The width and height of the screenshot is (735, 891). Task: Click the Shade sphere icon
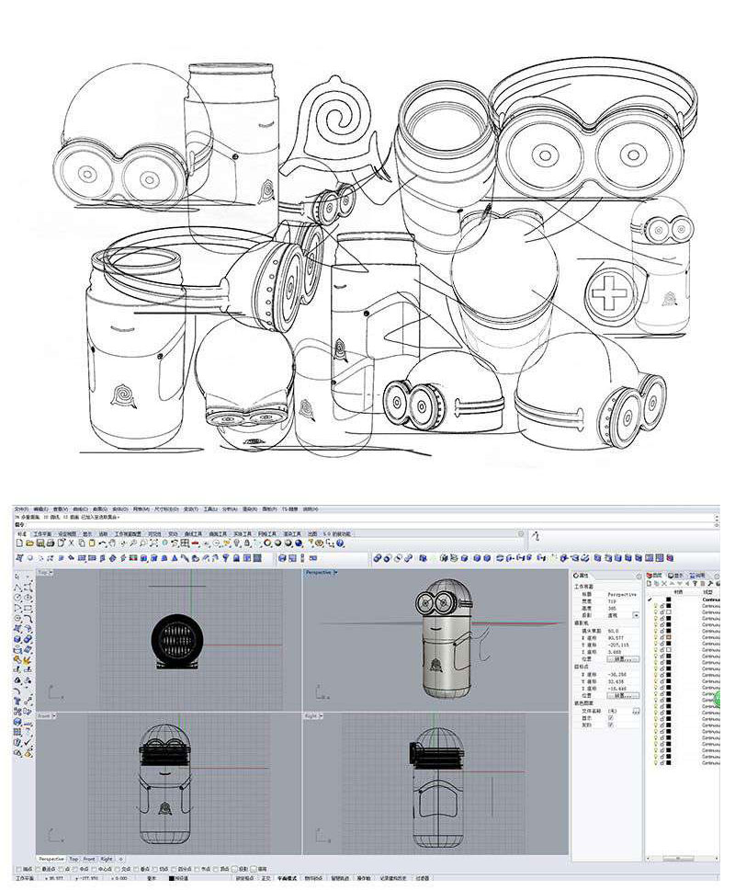coord(278,543)
